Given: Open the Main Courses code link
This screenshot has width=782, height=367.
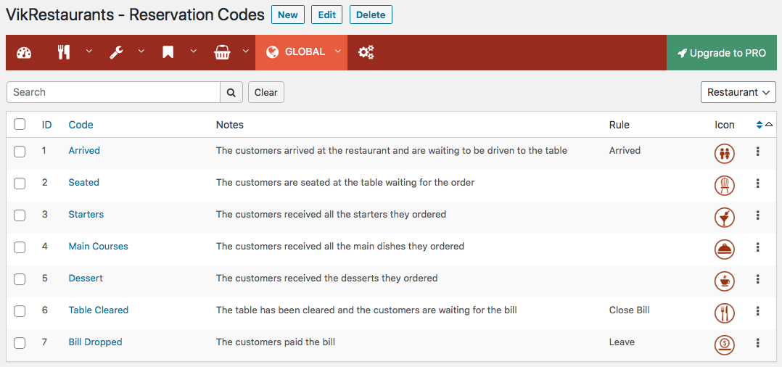Looking at the screenshot, I should [98, 246].
